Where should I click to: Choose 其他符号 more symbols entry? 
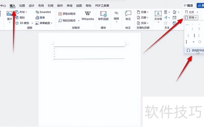pyautogui.click(x=194, y=50)
